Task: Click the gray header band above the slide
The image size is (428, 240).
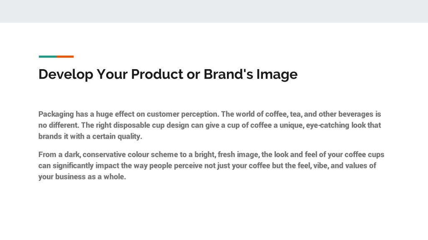Action: tap(214, 11)
